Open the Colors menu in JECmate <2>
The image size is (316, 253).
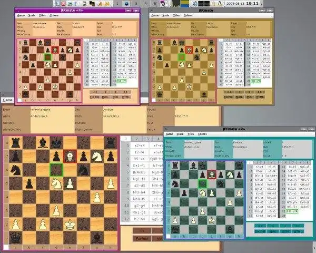click(x=202, y=134)
